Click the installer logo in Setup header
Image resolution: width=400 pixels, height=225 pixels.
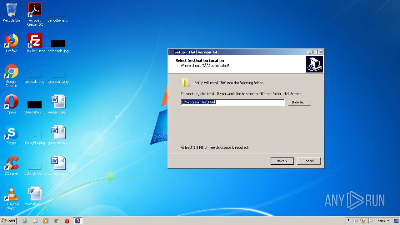click(x=314, y=64)
